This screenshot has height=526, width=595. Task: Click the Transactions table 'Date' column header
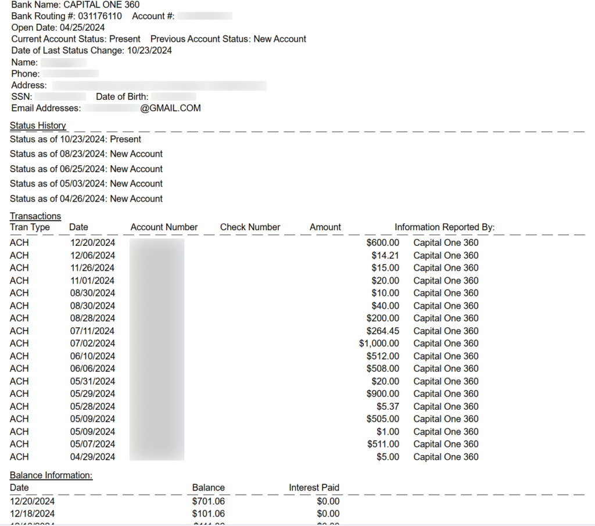point(78,227)
